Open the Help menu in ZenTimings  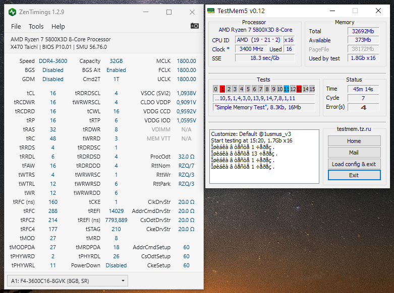(x=58, y=26)
